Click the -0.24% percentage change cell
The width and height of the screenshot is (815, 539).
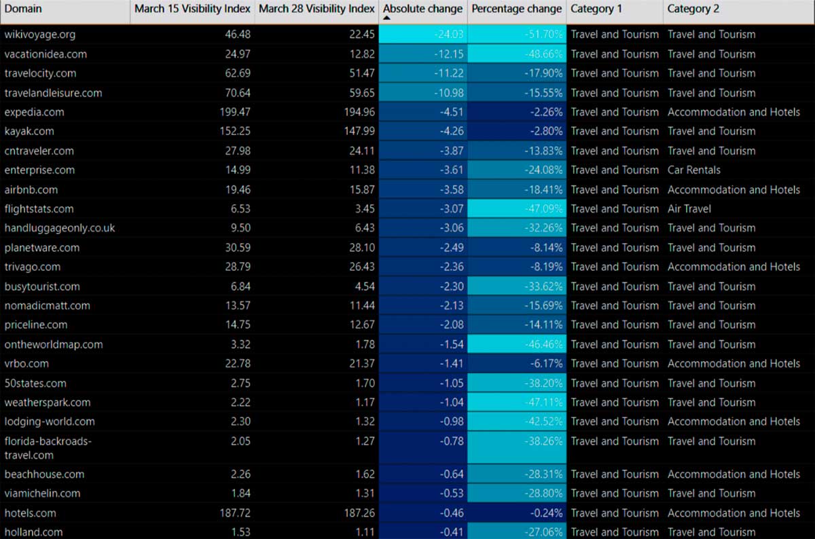pos(517,513)
